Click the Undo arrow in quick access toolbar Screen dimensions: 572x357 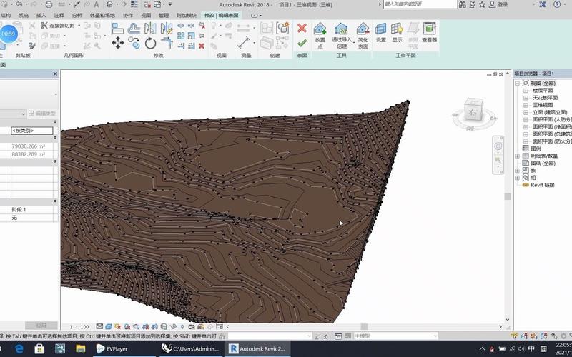19,4
